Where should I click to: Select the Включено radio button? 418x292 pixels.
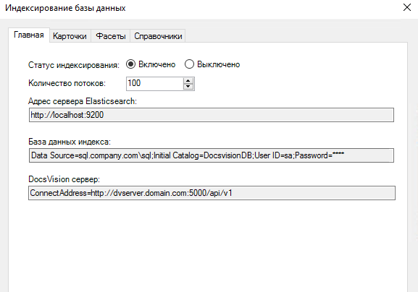tap(130, 64)
